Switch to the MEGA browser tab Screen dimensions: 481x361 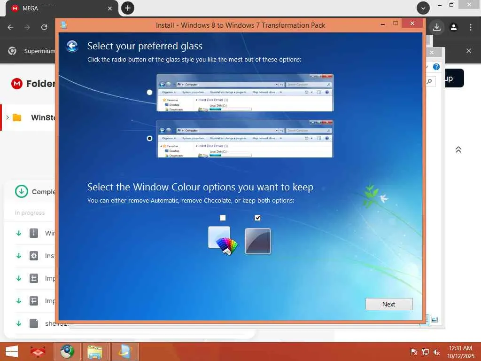pyautogui.click(x=62, y=8)
